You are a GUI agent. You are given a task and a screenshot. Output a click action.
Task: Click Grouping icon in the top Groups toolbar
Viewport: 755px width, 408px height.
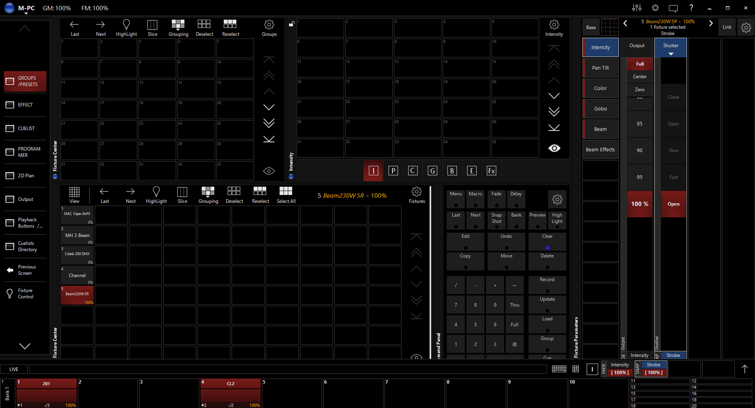coord(178,25)
